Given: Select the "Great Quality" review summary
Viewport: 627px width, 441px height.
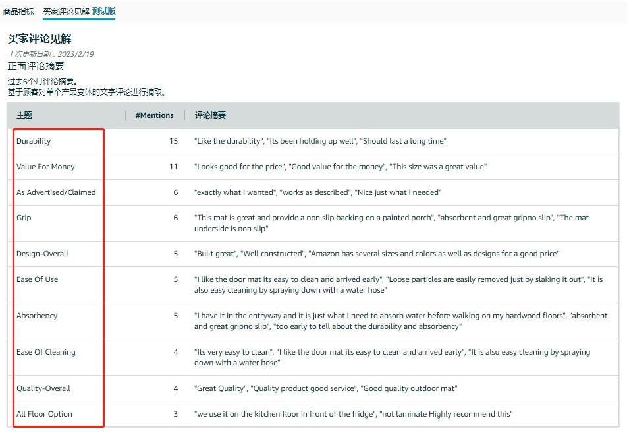Looking at the screenshot, I should [x=326, y=388].
